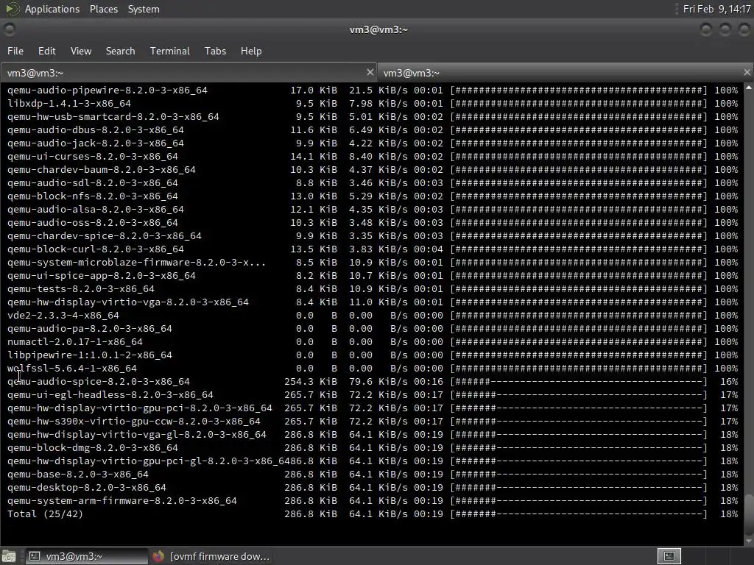Click the qemu-block-curl package name
Screen dimensions: 754x565
point(95,249)
